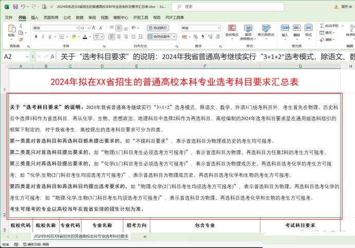The width and height of the screenshot is (355, 248).
Task: Open the 文件 menu
Action: pyautogui.click(x=9, y=17)
